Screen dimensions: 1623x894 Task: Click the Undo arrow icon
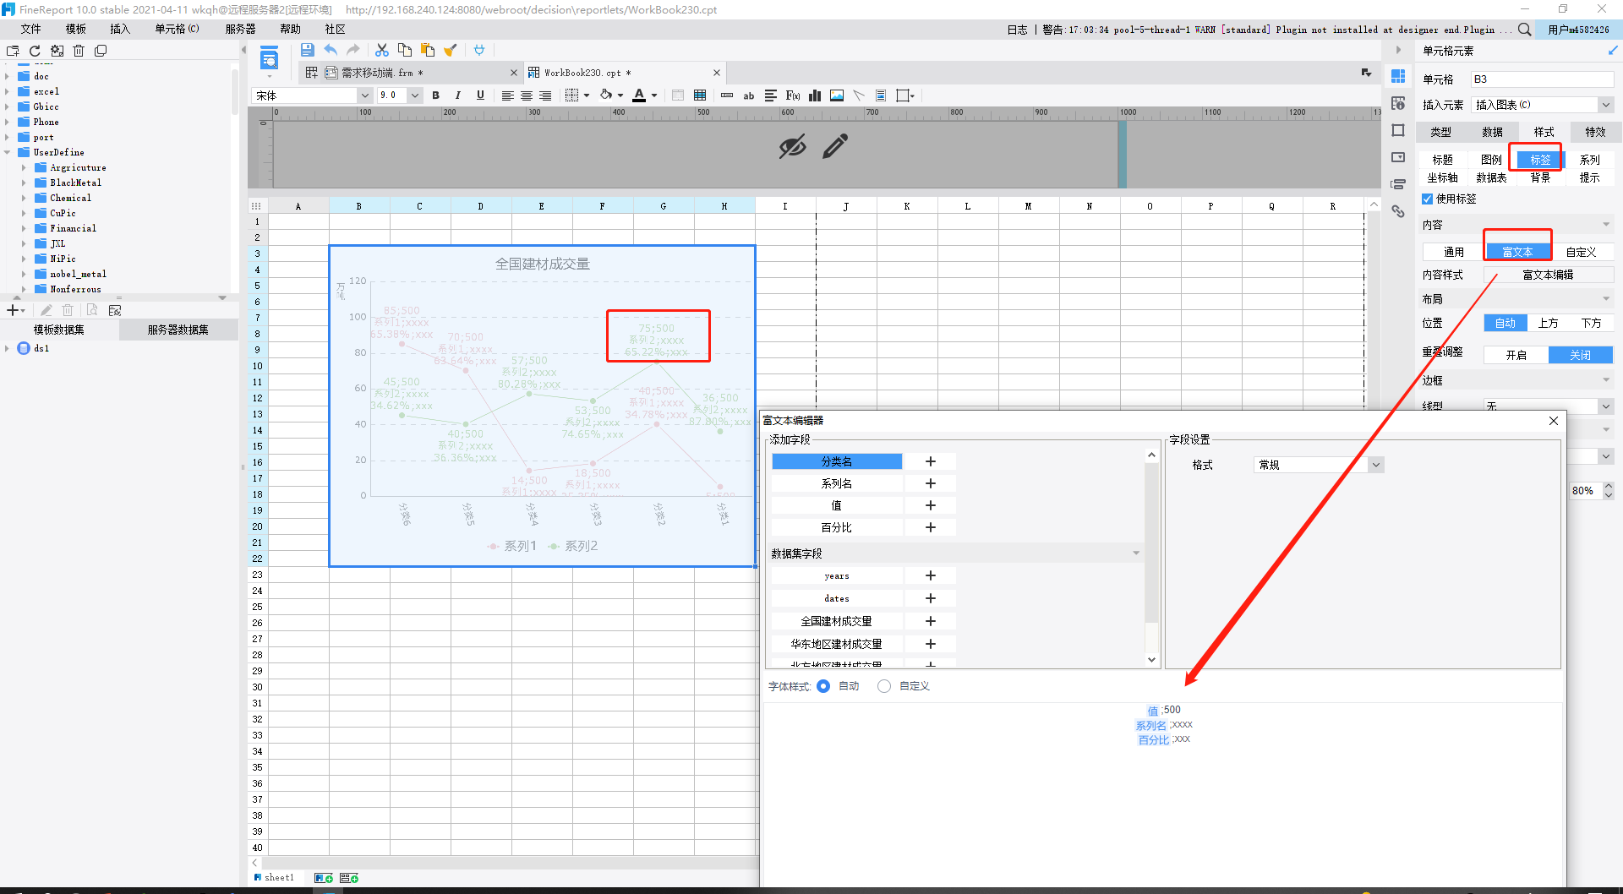tap(331, 50)
